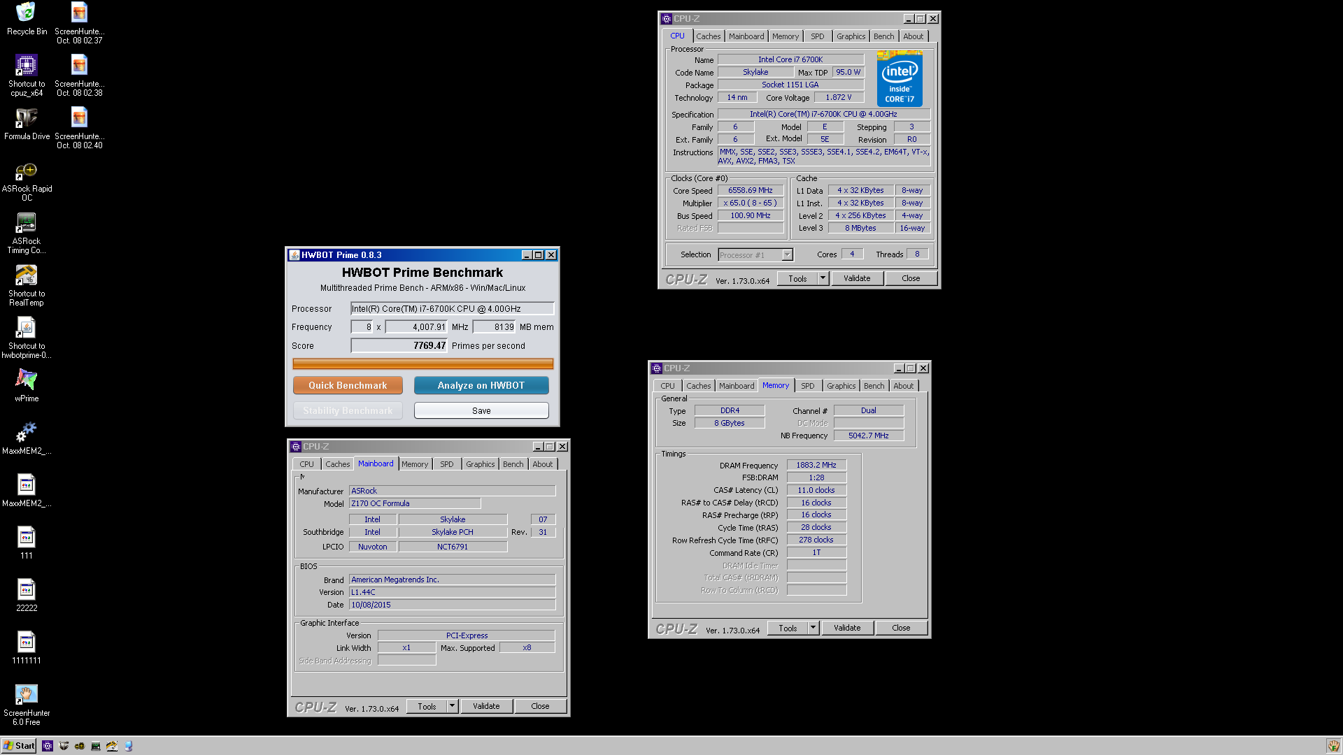Click Tools button in the CPU window
This screenshot has width=1343, height=755.
click(x=797, y=278)
